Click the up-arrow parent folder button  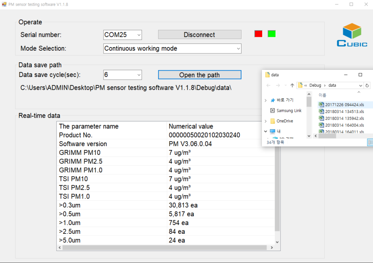(x=292, y=85)
